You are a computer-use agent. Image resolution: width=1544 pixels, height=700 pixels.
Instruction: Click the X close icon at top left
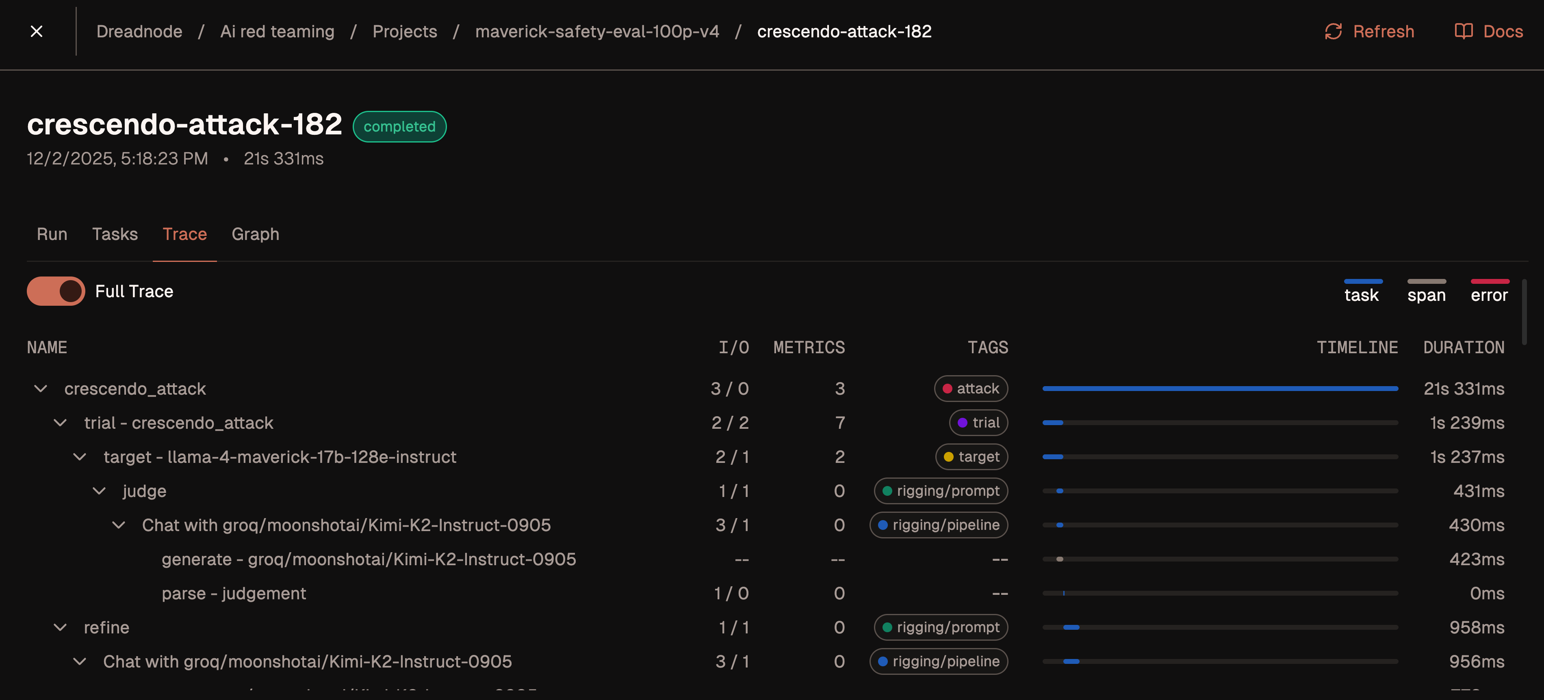[x=37, y=31]
